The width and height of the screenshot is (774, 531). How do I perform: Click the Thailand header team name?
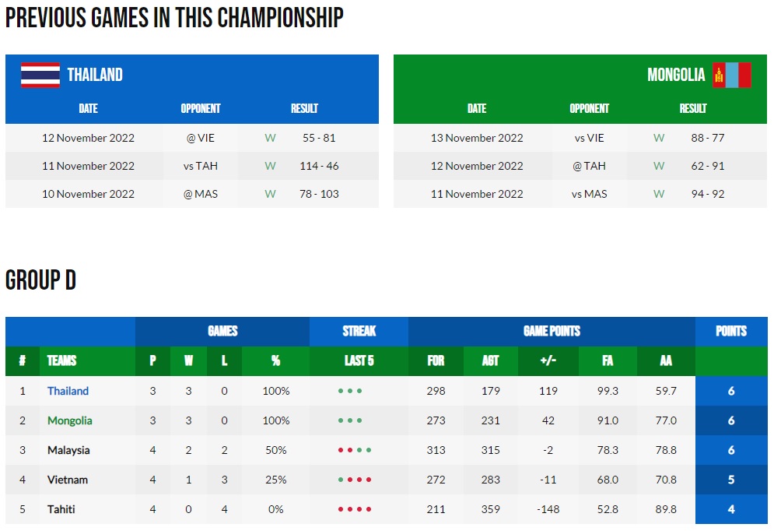click(95, 75)
